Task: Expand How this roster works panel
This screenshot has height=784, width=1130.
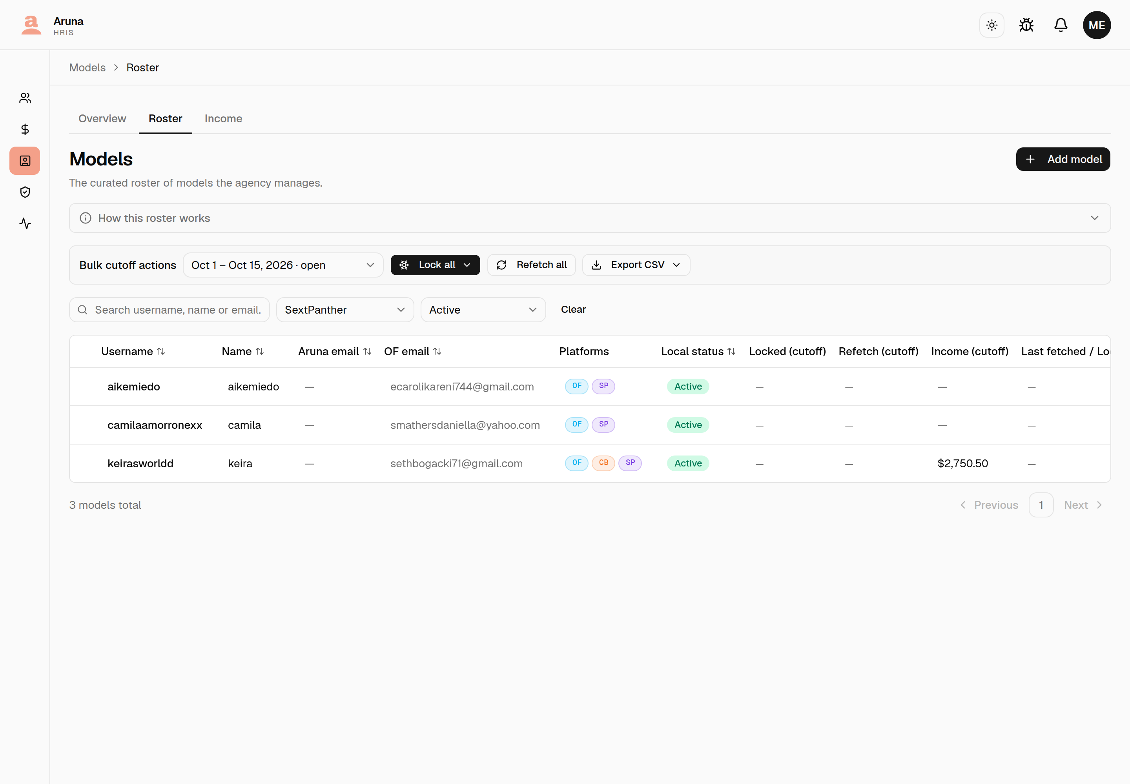Action: click(x=590, y=218)
